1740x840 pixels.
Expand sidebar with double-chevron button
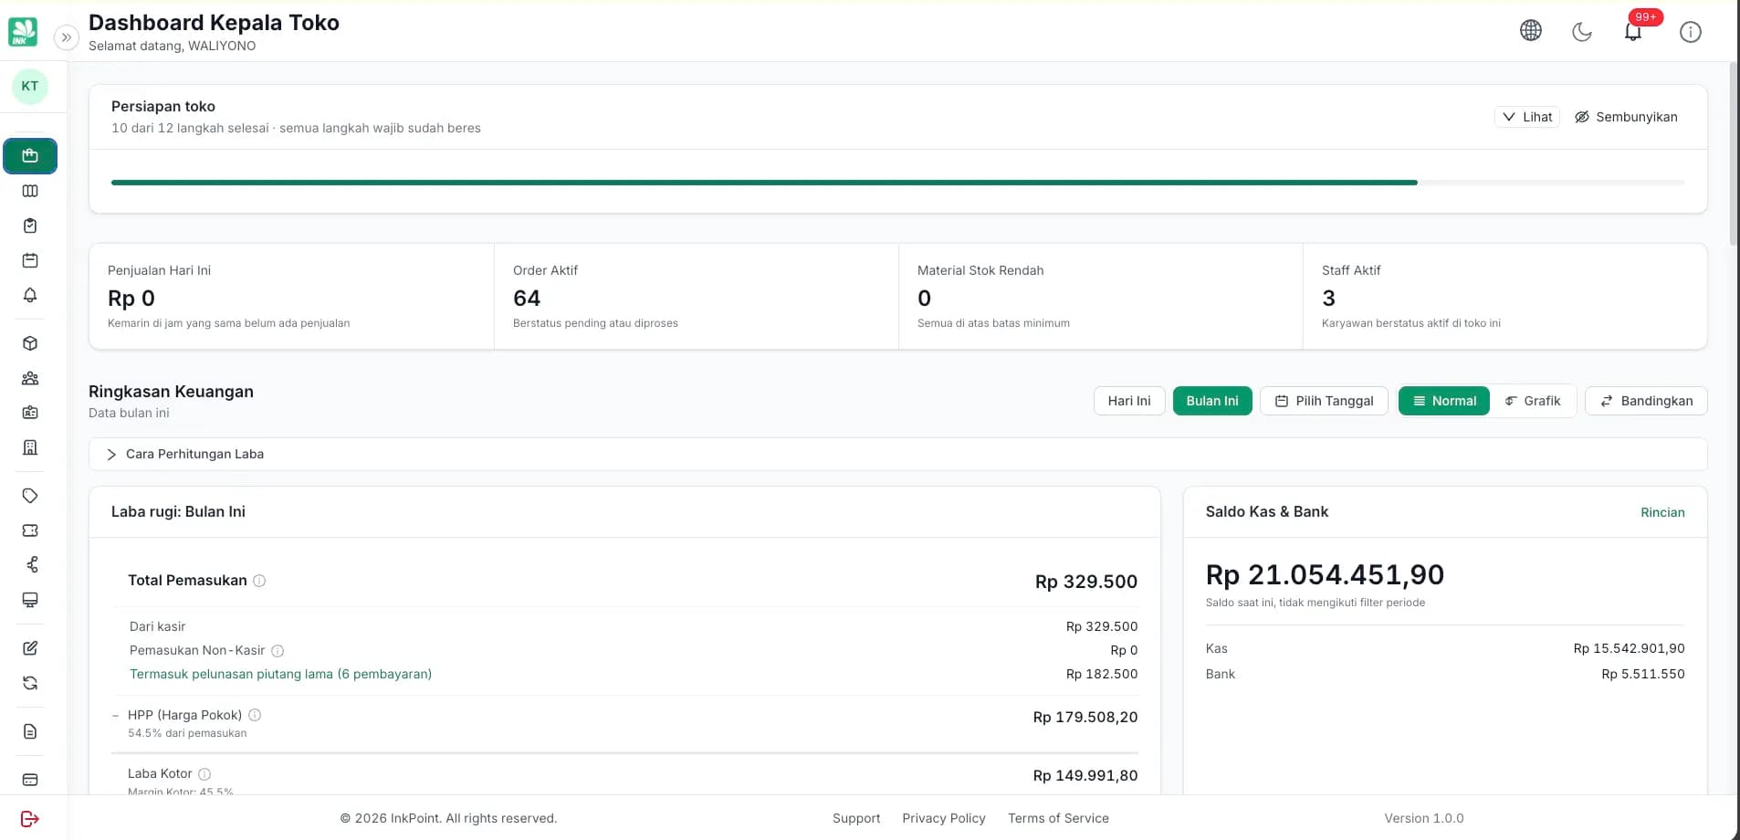66,37
